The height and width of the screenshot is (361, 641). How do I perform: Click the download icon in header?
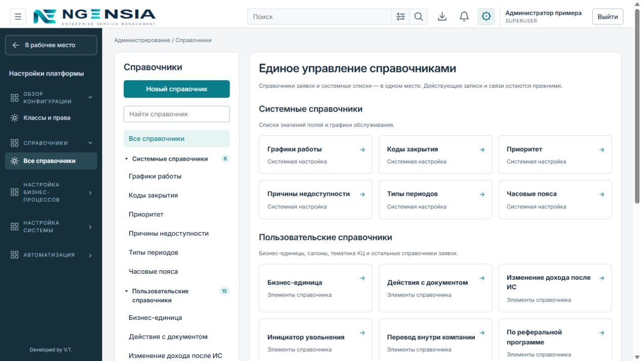coord(442,17)
